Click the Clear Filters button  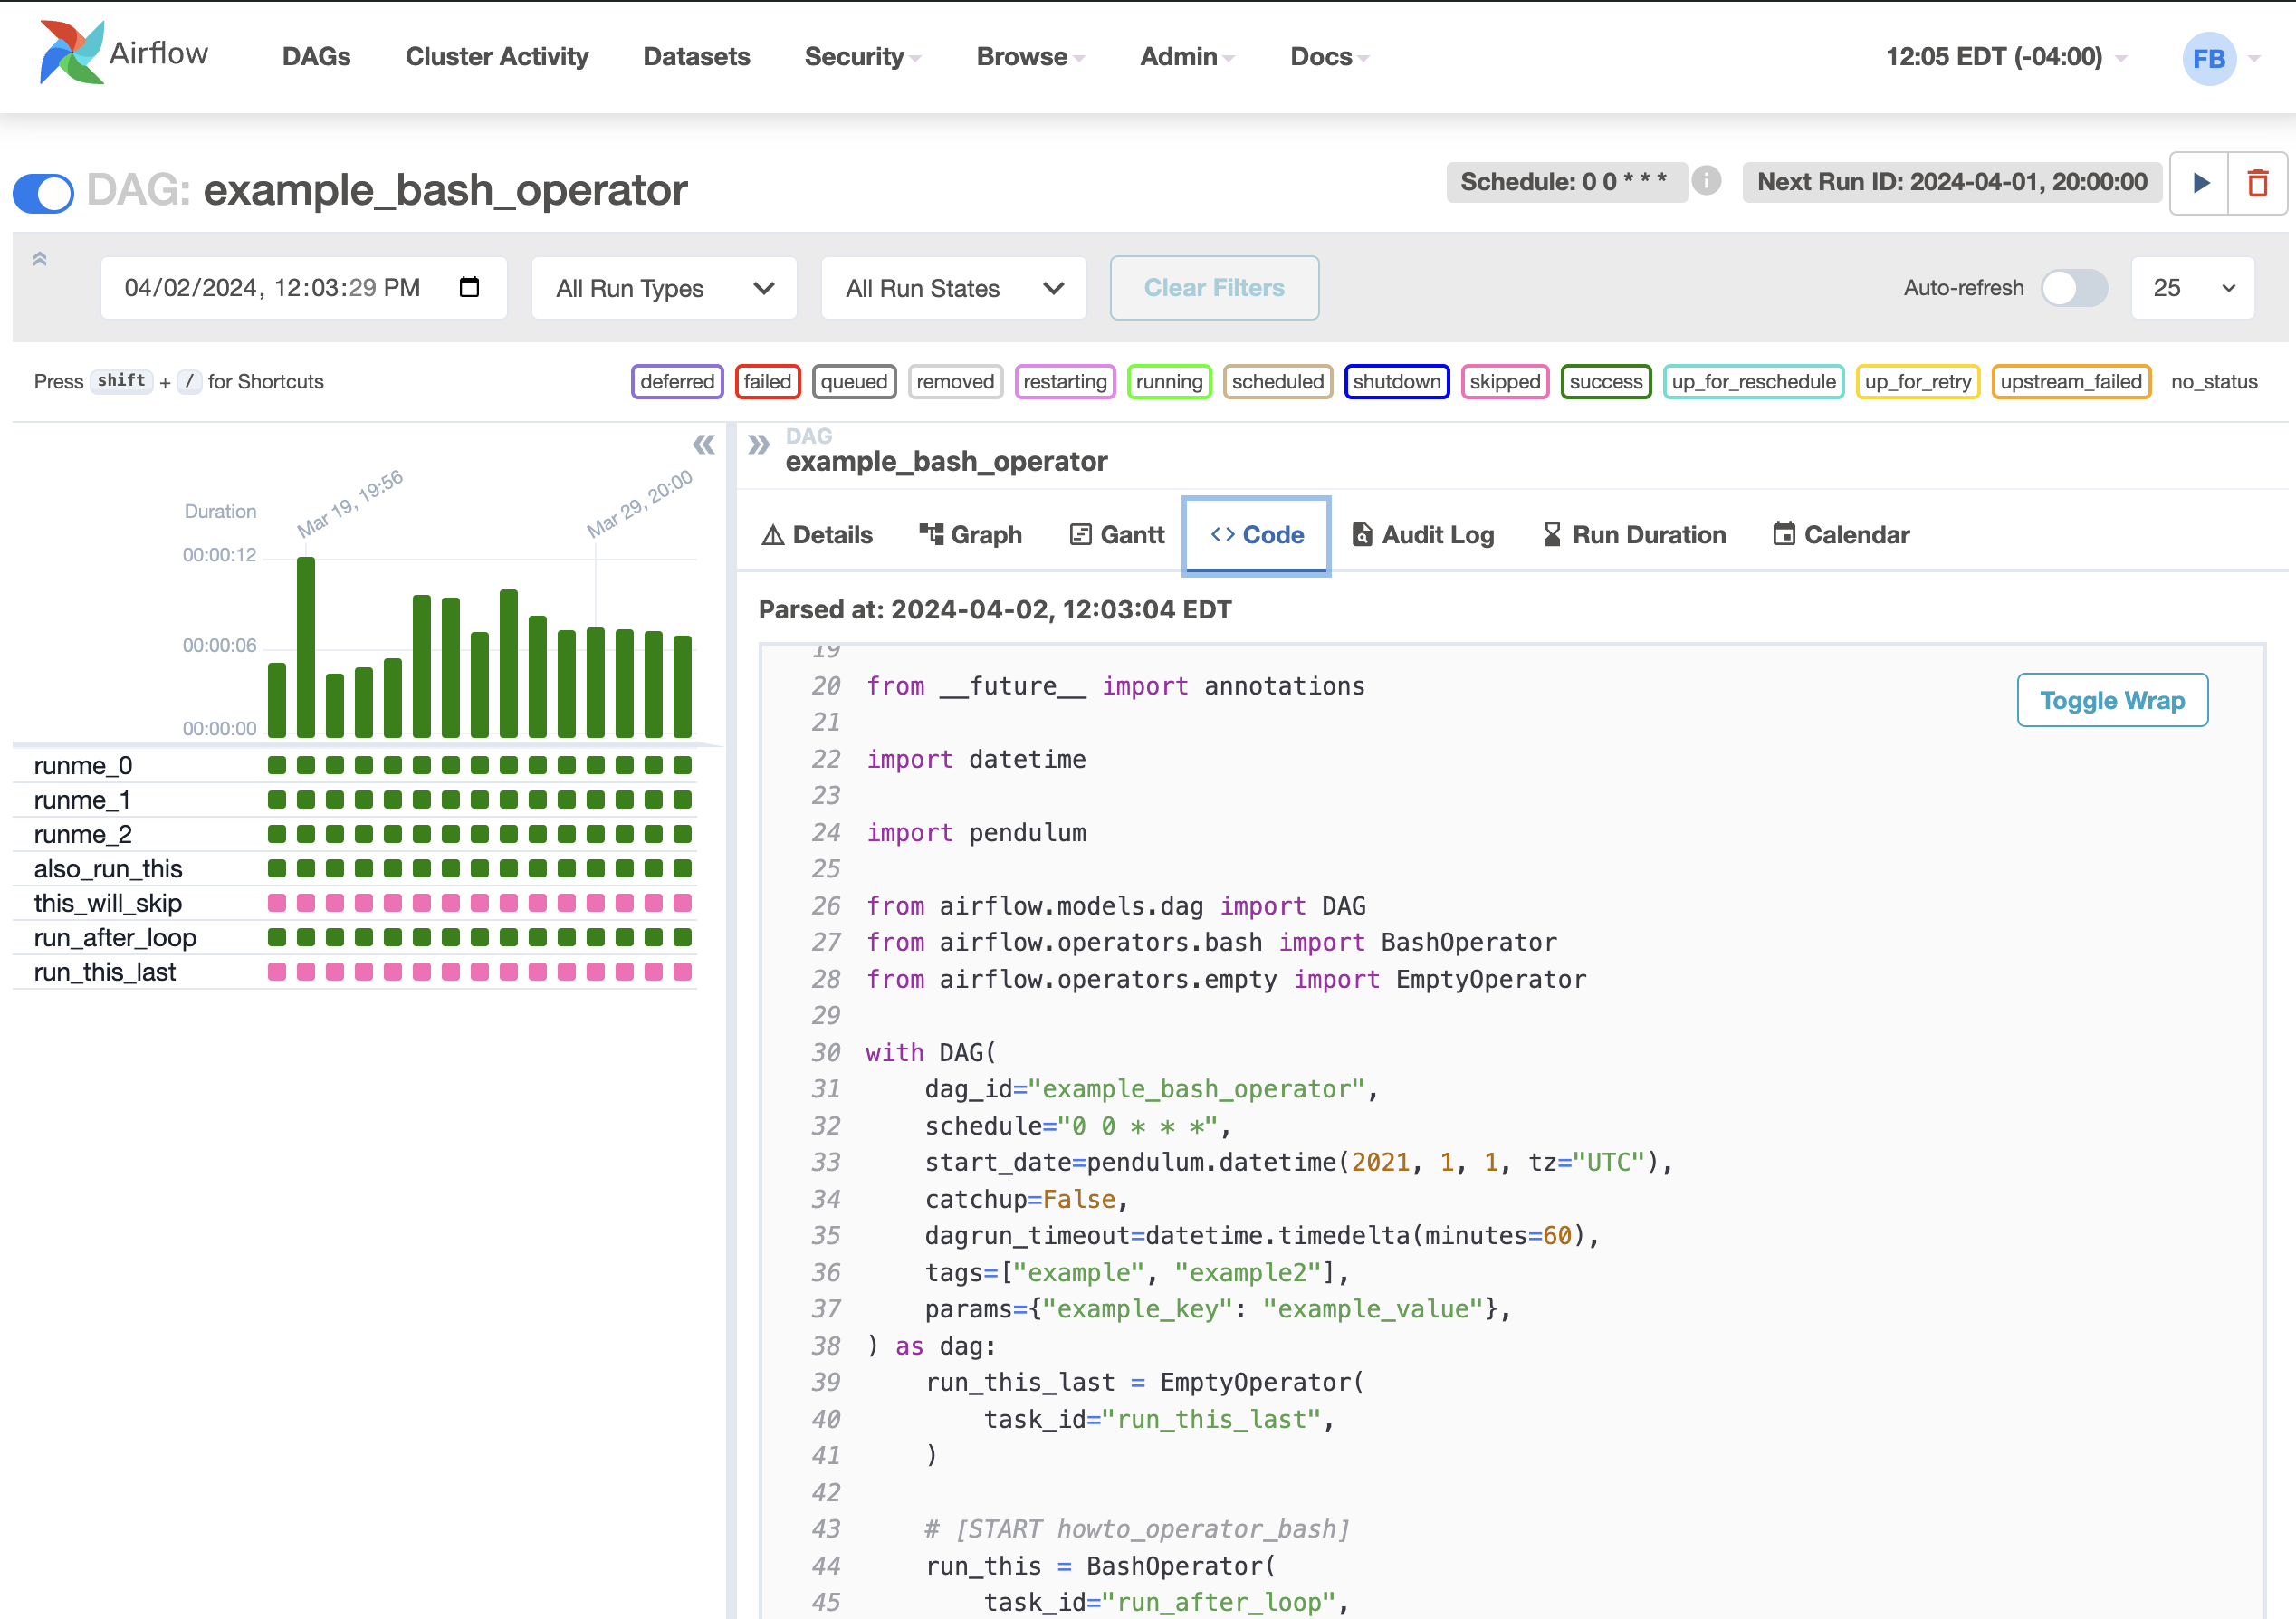pyautogui.click(x=1215, y=287)
